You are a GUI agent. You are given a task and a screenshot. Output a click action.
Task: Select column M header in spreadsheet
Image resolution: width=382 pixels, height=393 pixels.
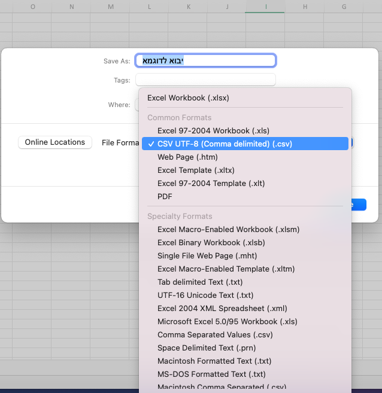pos(110,7)
